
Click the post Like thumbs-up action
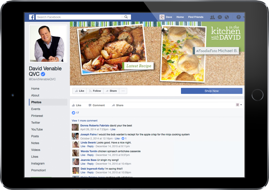[x=77, y=105]
